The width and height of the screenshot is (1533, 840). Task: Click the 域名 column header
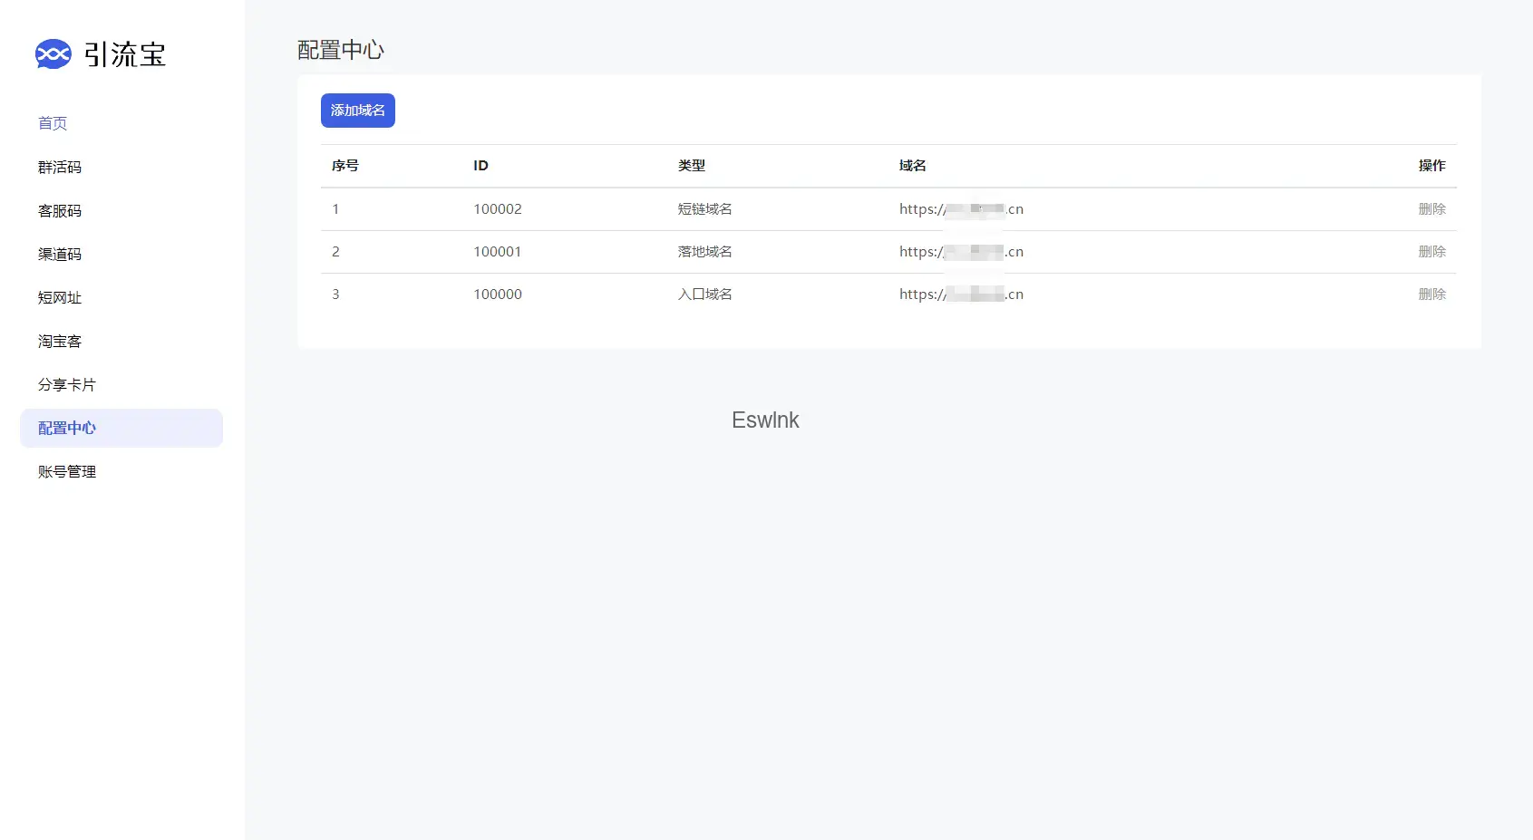(x=912, y=166)
